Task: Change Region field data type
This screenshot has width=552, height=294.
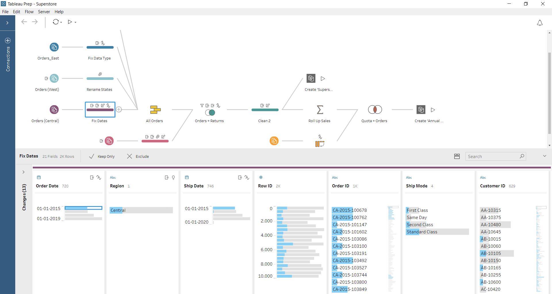Action: click(x=113, y=178)
